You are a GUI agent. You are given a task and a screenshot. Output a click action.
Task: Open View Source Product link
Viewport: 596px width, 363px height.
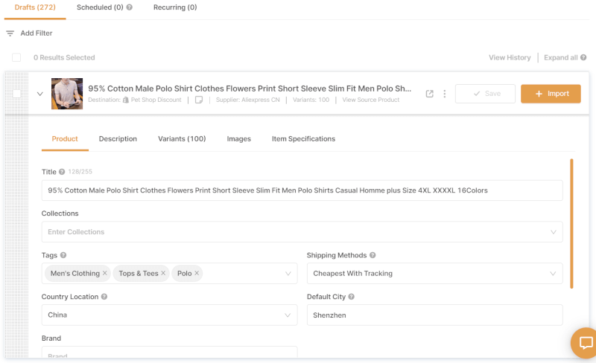(370, 100)
